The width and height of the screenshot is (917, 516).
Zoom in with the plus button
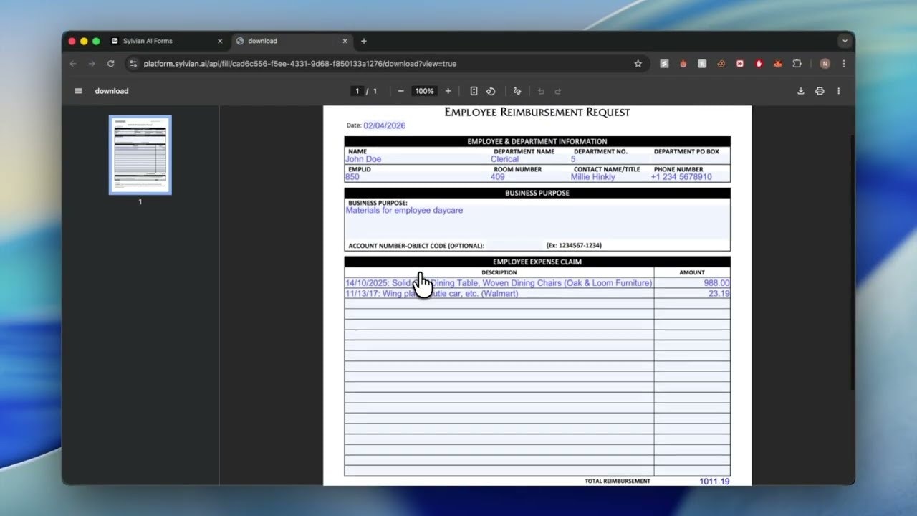[448, 91]
